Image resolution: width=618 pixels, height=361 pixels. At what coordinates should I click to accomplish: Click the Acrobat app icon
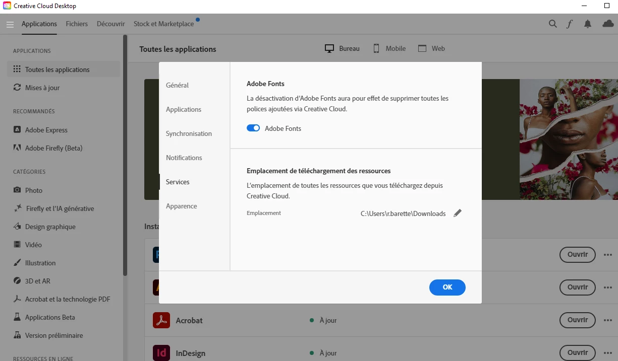click(161, 320)
